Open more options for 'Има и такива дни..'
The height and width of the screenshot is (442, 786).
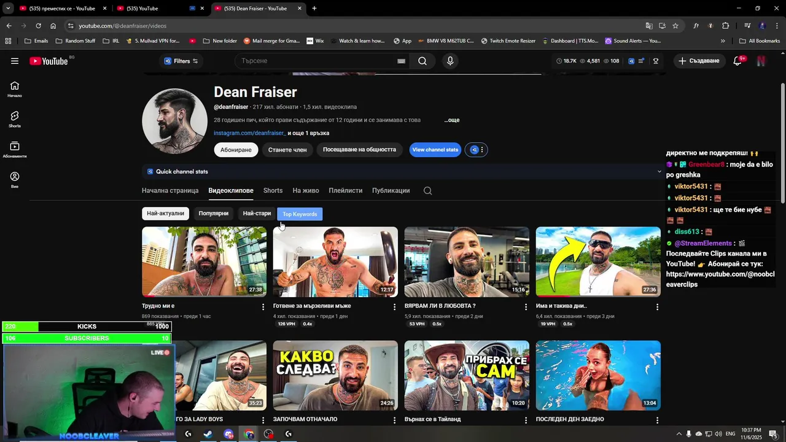coord(658,306)
